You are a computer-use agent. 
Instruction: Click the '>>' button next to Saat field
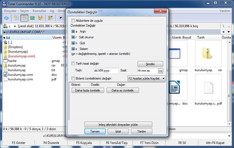point(160,71)
